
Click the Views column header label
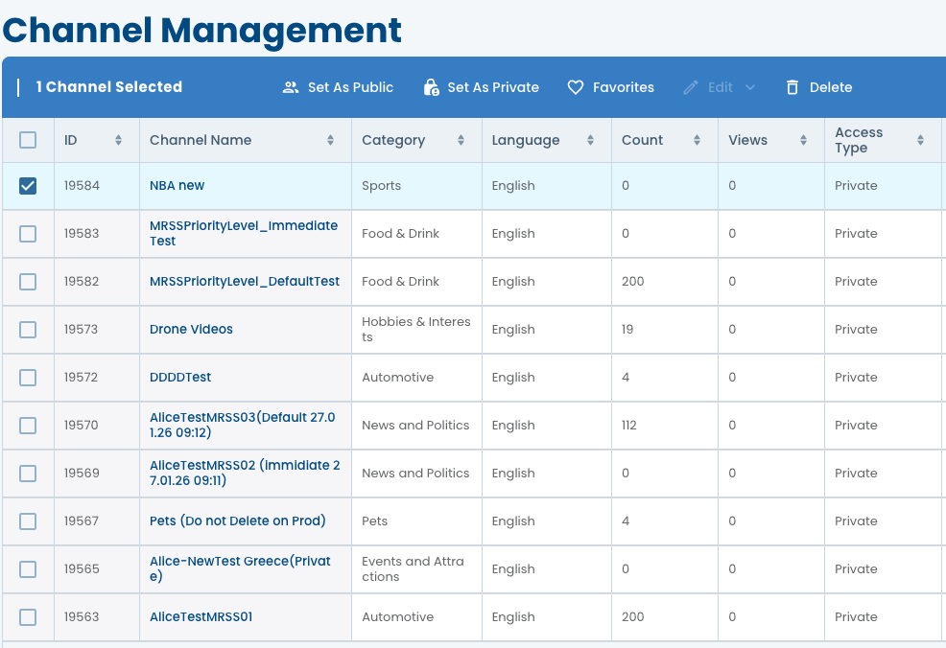748,140
